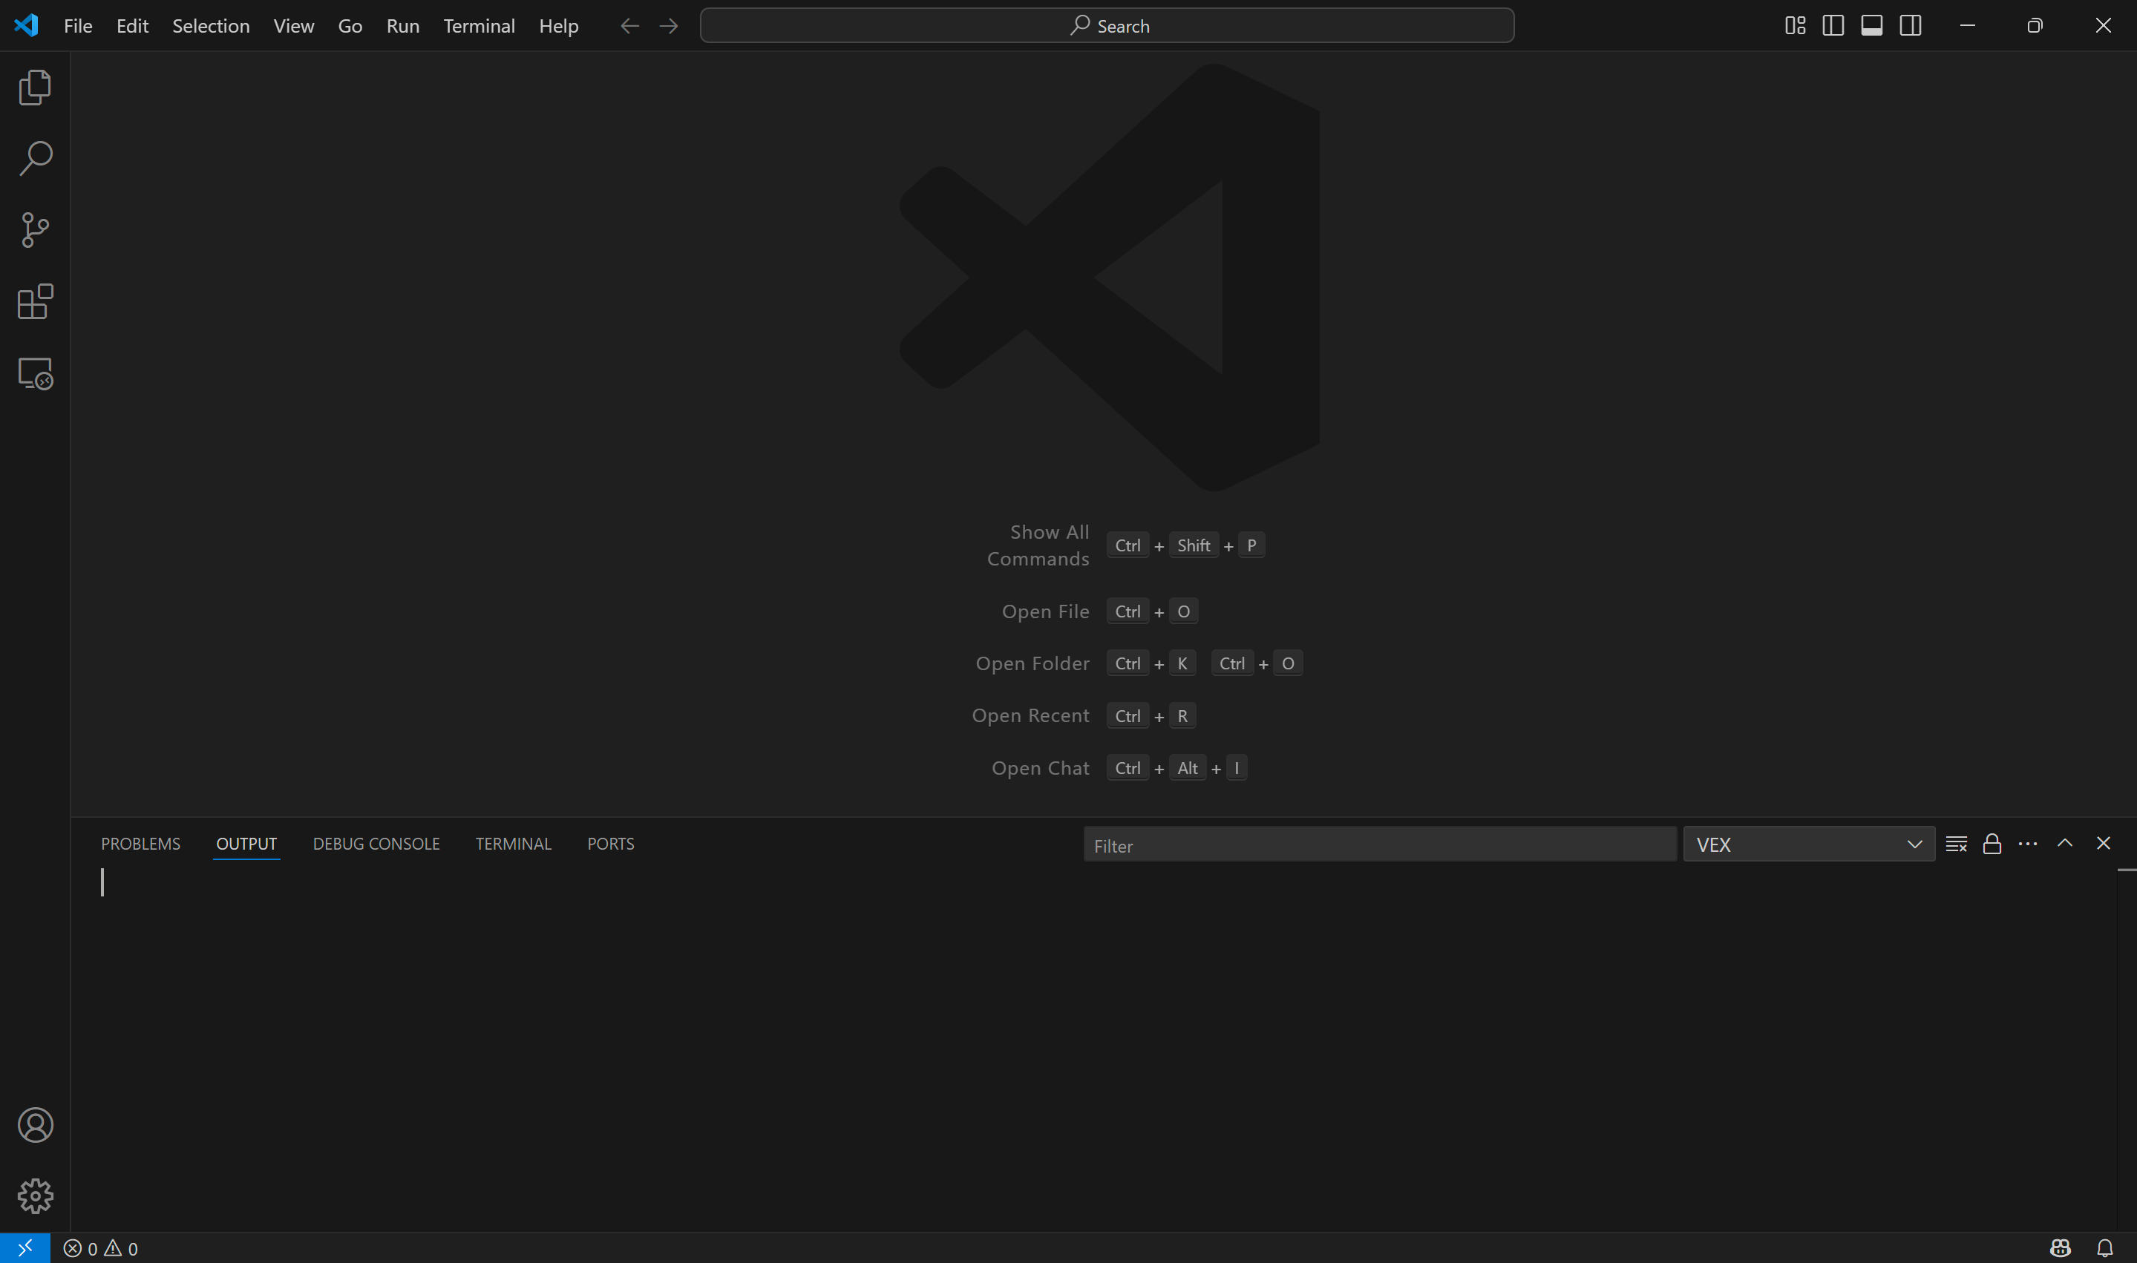Viewport: 2137px width, 1263px height.
Task: Open the Extensions view
Action: pyautogui.click(x=35, y=301)
